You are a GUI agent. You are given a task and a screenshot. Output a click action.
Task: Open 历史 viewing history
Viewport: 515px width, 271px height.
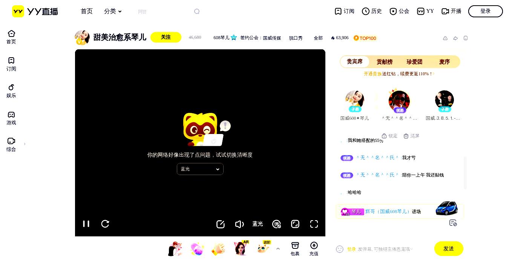tap(372, 11)
